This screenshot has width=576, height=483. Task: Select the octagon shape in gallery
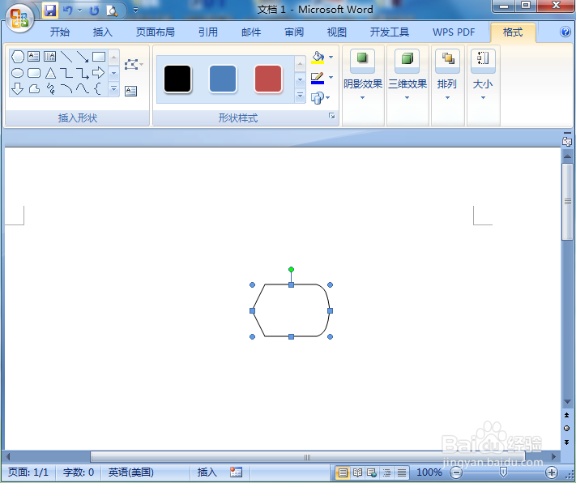point(17,56)
